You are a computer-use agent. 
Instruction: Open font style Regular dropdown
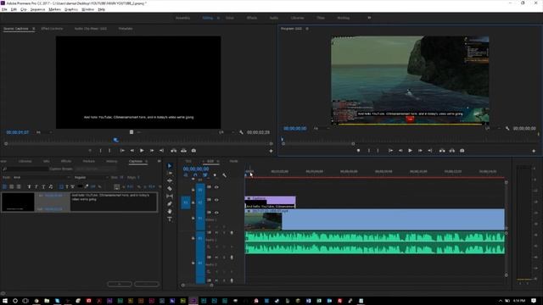(91, 177)
